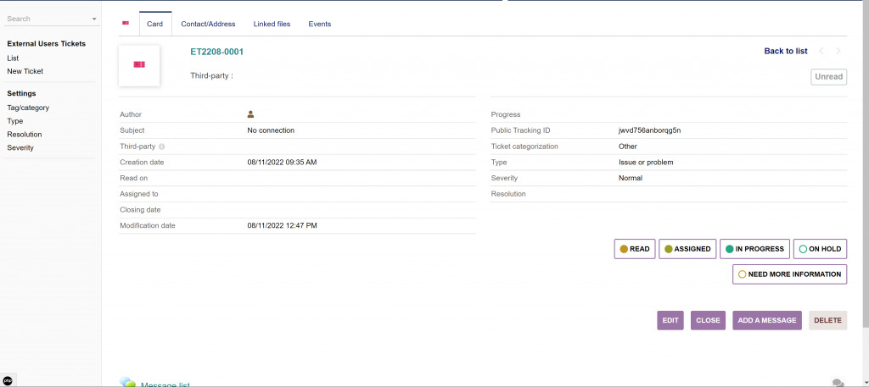Image resolution: width=869 pixels, height=387 pixels.
Task: Click the ticket thumbnail image beside ET2208-0001
Action: tap(139, 66)
